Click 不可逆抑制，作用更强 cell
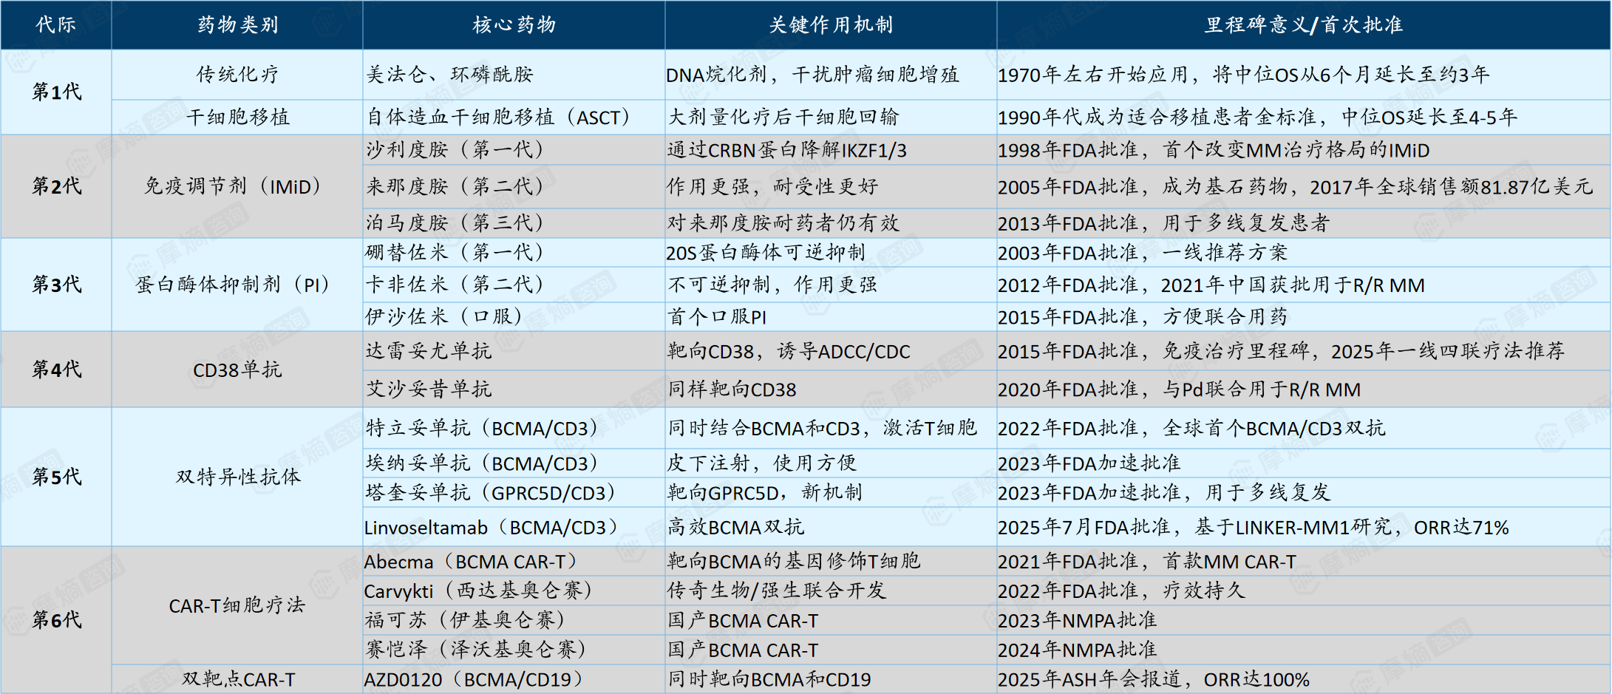The height and width of the screenshot is (694, 1612). (831, 285)
